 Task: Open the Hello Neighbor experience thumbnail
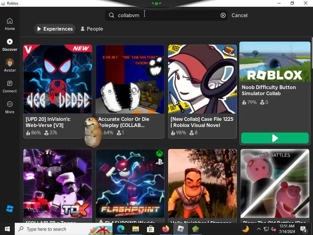(x=202, y=184)
